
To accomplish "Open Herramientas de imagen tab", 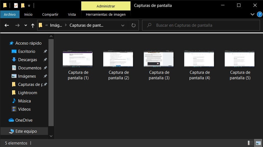I will tap(105, 14).
